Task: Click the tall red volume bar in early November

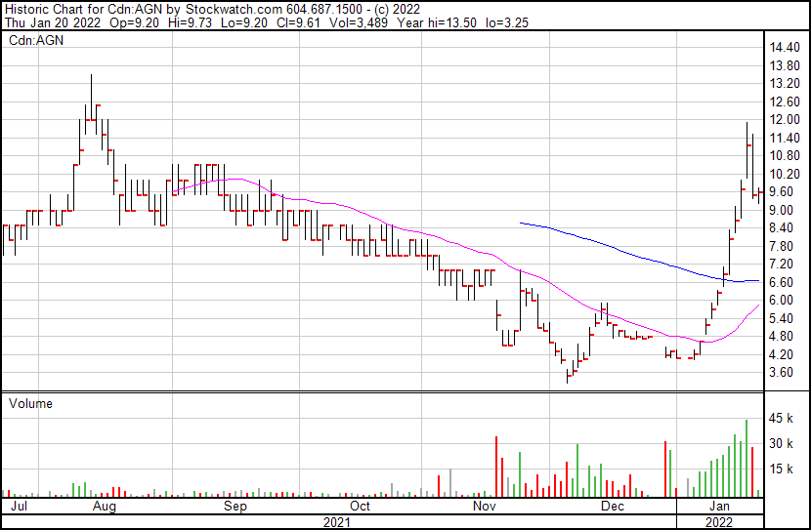Action: [x=496, y=467]
